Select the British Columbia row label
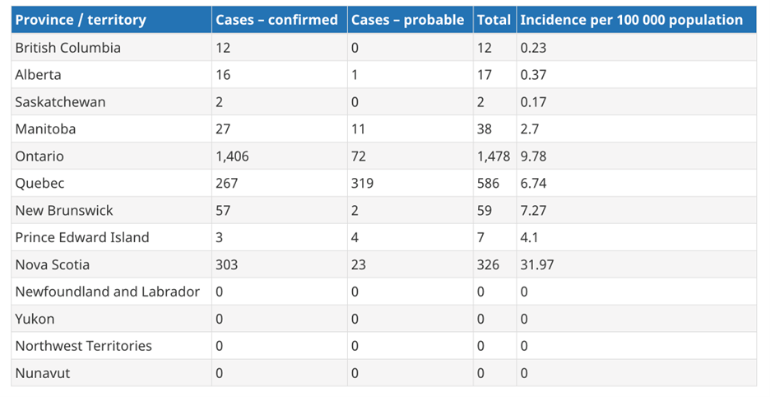Image resolution: width=770 pixels, height=397 pixels. pyautogui.click(x=67, y=48)
